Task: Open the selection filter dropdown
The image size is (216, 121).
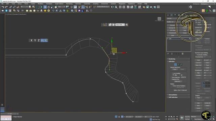Action: (24, 7)
